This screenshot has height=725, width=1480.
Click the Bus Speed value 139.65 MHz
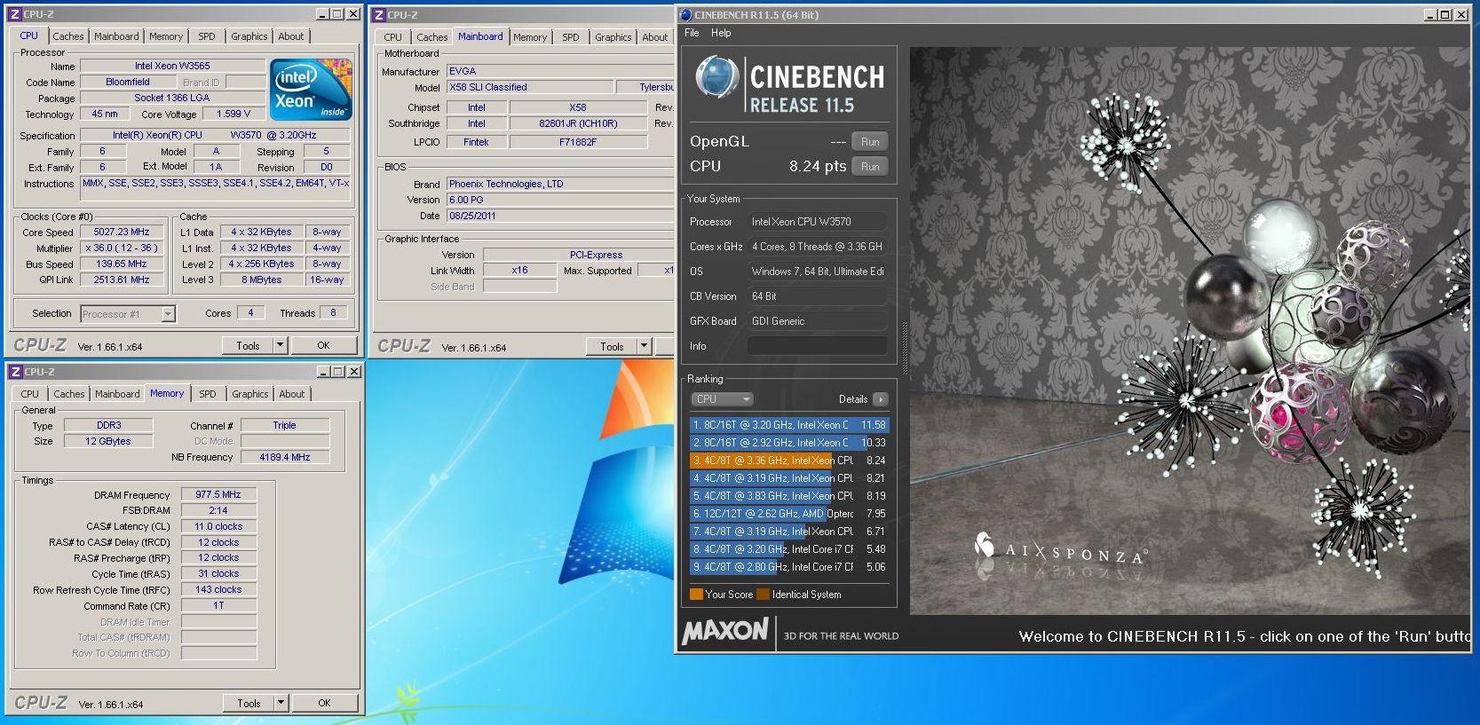[x=122, y=264]
